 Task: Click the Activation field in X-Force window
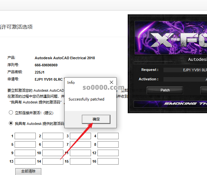click(185, 79)
